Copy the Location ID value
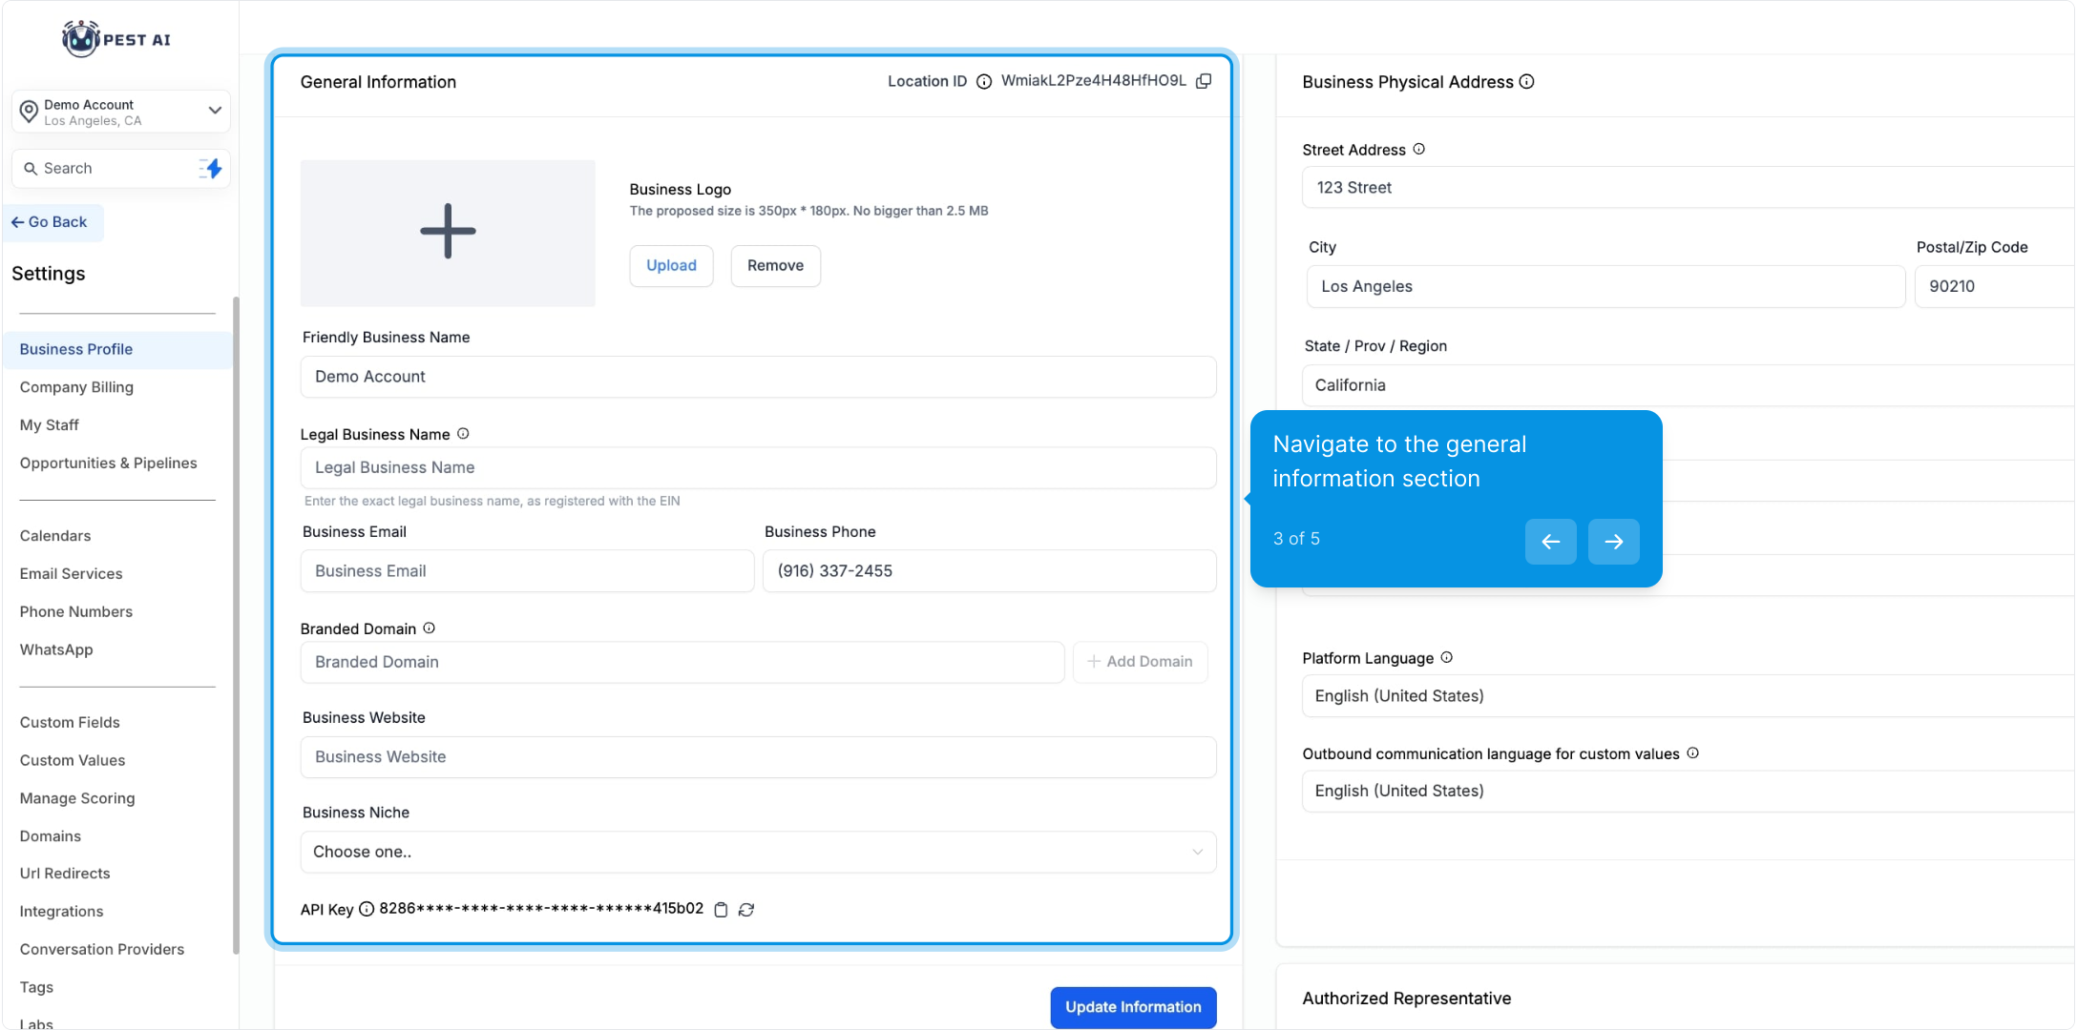Viewport: 2077px width, 1030px height. (x=1204, y=81)
